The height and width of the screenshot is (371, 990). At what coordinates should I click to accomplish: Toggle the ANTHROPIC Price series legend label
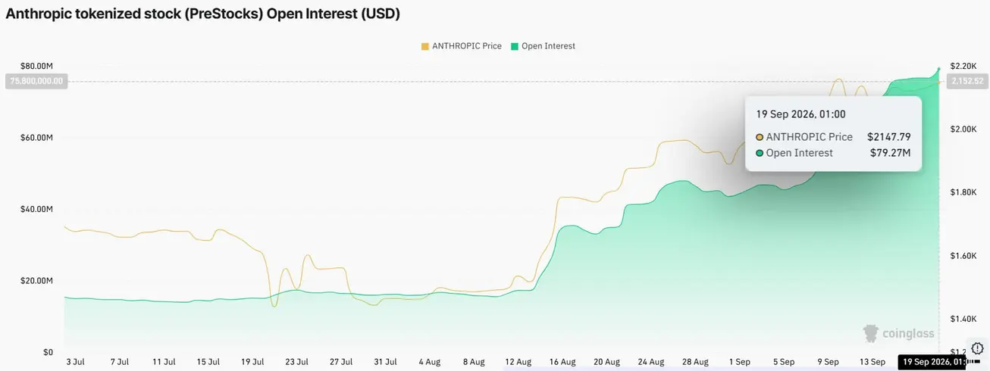(467, 46)
